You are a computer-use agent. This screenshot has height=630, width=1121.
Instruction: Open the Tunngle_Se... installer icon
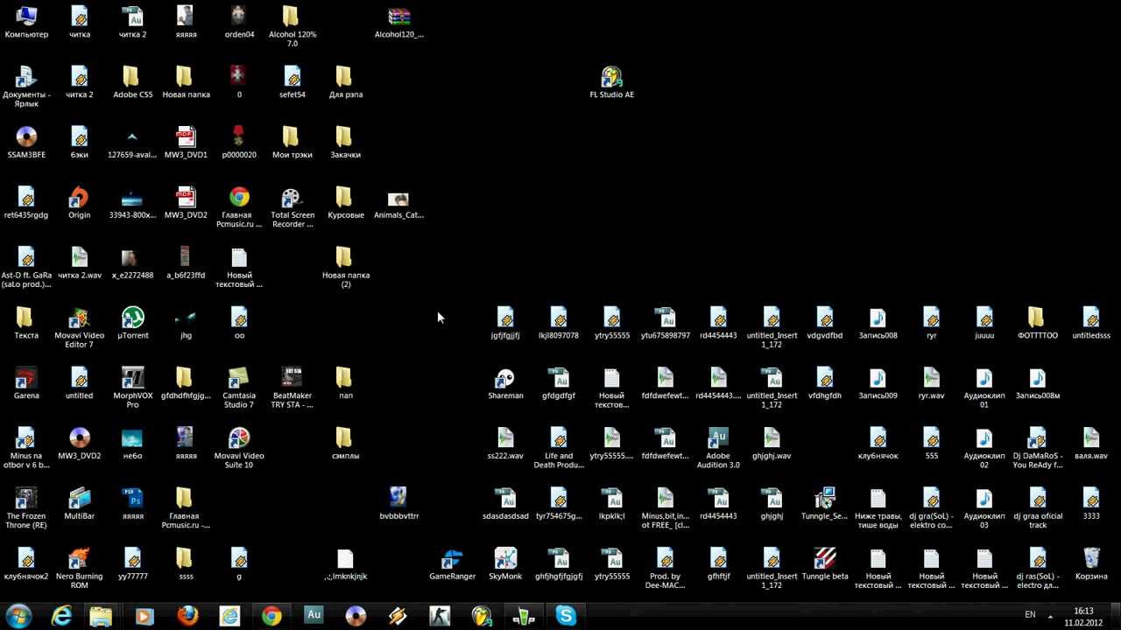click(x=824, y=505)
